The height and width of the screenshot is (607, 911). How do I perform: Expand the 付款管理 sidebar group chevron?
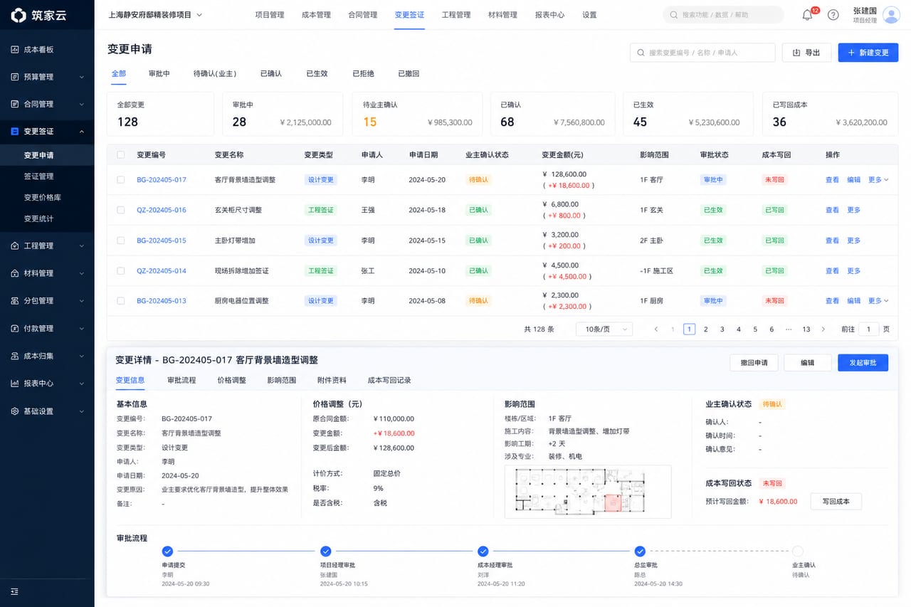(x=81, y=329)
